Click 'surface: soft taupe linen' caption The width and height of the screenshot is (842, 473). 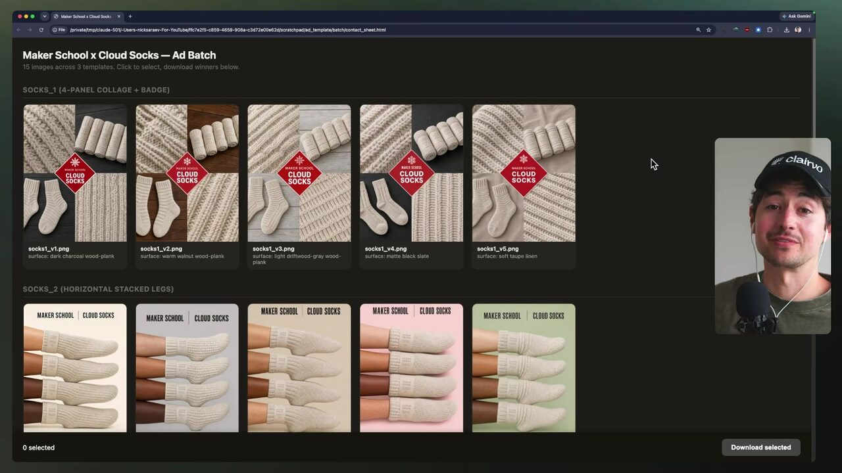507,256
